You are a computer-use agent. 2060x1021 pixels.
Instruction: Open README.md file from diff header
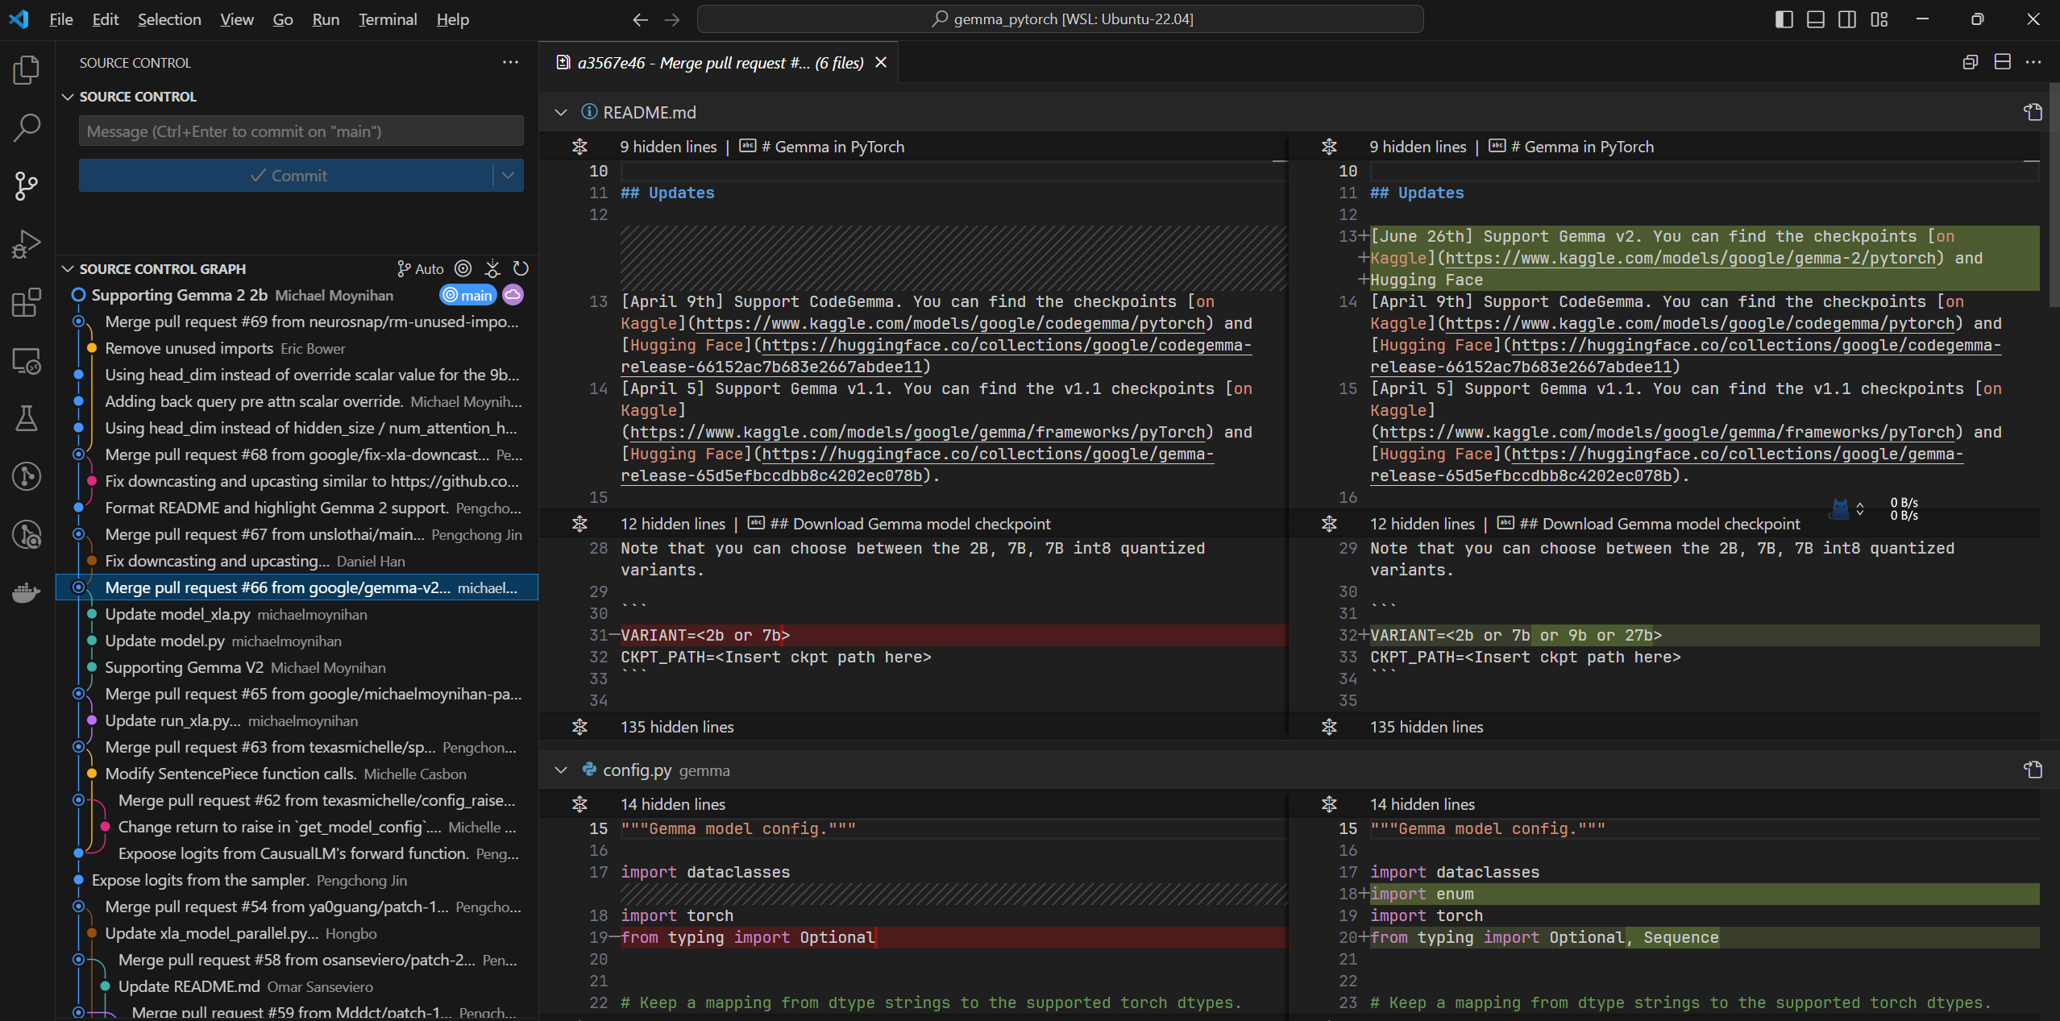click(2033, 112)
